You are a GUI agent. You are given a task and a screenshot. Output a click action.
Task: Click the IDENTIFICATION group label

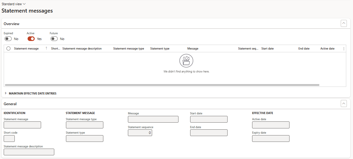pyautogui.click(x=14, y=113)
